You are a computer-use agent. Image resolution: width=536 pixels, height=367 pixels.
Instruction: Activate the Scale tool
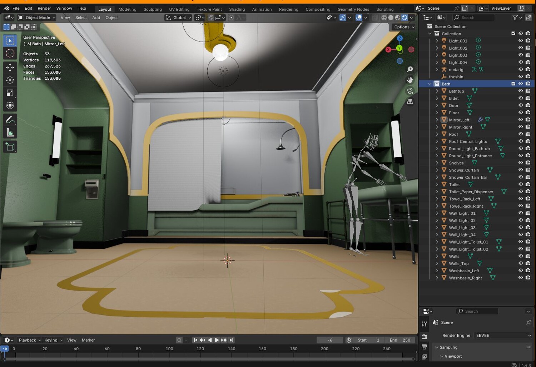point(10,93)
